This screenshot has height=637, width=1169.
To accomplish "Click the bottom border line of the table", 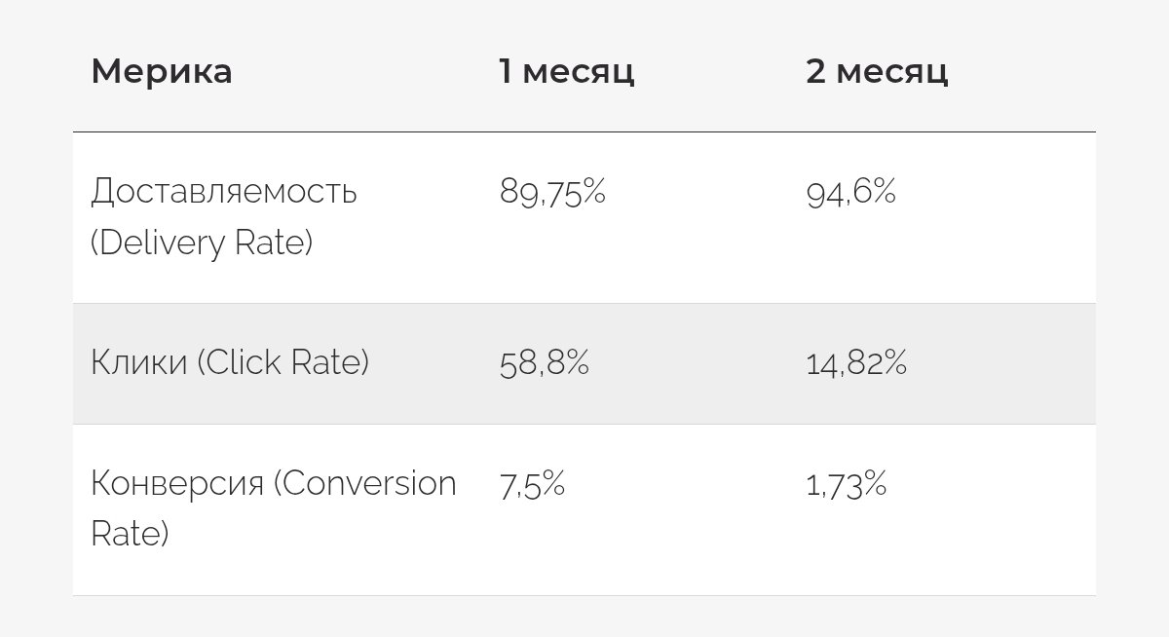I will 584,595.
